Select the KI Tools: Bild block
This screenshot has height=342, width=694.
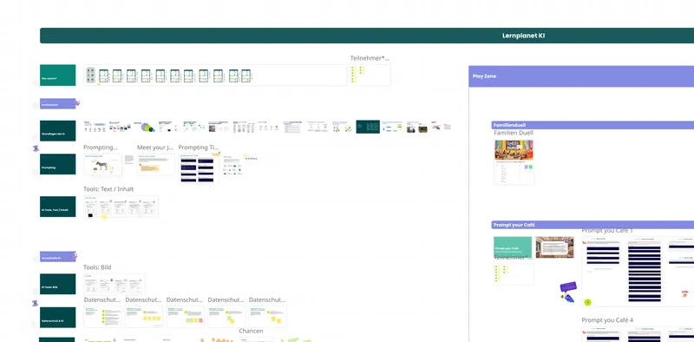point(57,284)
